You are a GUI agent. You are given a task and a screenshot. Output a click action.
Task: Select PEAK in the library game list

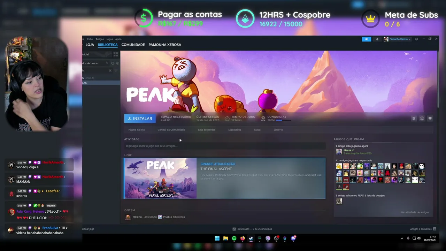pyautogui.click(x=101, y=83)
